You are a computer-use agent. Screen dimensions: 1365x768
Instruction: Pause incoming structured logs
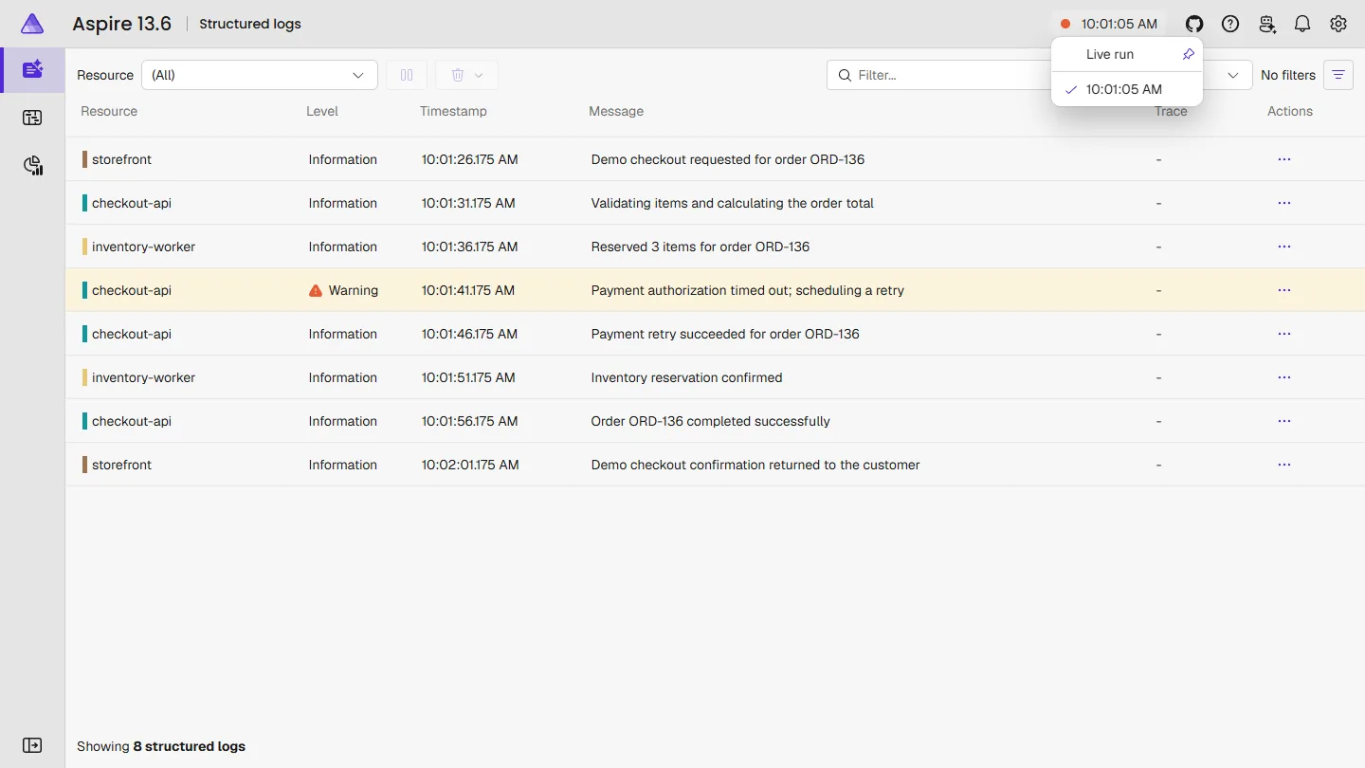[407, 75]
